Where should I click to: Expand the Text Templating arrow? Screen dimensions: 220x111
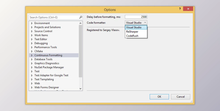point(32,79)
